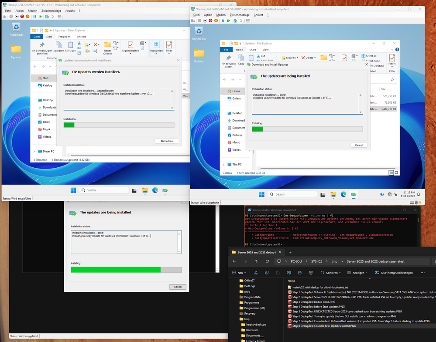
Task: Open Filter dropdown in German Datei-Explorer
Action: click(169, 47)
